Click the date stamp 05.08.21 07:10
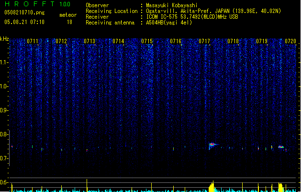This screenshot has height=192, width=301. click(x=24, y=22)
